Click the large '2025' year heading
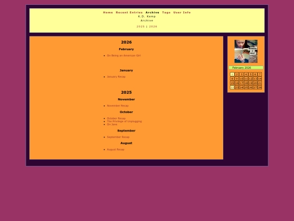 pos(126,92)
